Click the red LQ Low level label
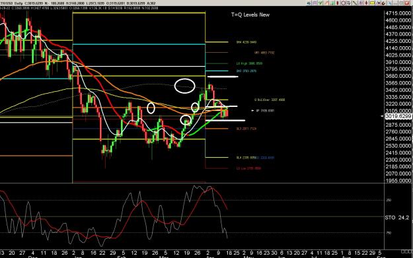 click(x=248, y=168)
